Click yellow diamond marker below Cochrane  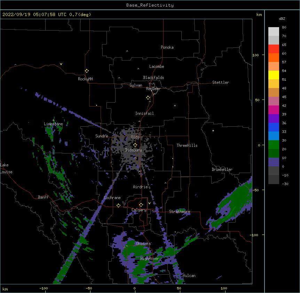(118, 205)
